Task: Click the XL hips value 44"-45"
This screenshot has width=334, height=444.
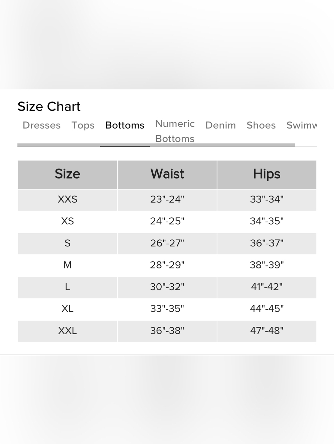Action: [x=267, y=308]
